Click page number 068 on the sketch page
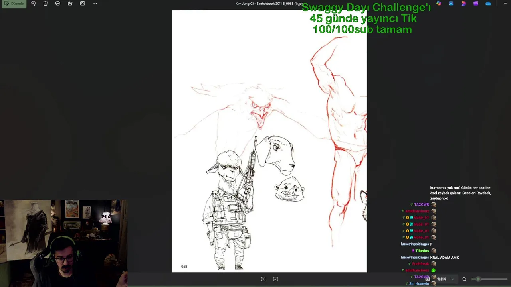The width and height of the screenshot is (511, 287). (184, 267)
